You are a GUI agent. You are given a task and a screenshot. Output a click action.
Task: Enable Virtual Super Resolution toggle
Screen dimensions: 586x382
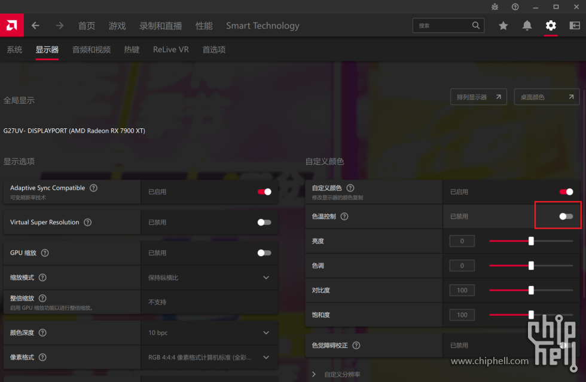pos(264,222)
